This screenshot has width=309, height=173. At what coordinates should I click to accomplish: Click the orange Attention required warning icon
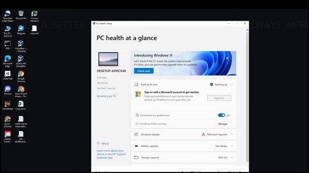pyautogui.click(x=203, y=134)
